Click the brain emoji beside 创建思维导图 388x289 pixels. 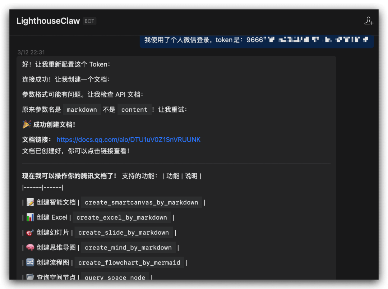[31, 247]
